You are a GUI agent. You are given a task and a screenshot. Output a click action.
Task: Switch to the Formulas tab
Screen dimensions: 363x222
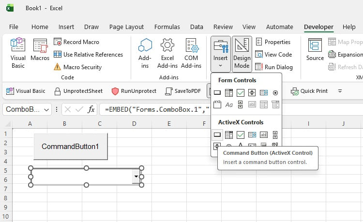167,27
